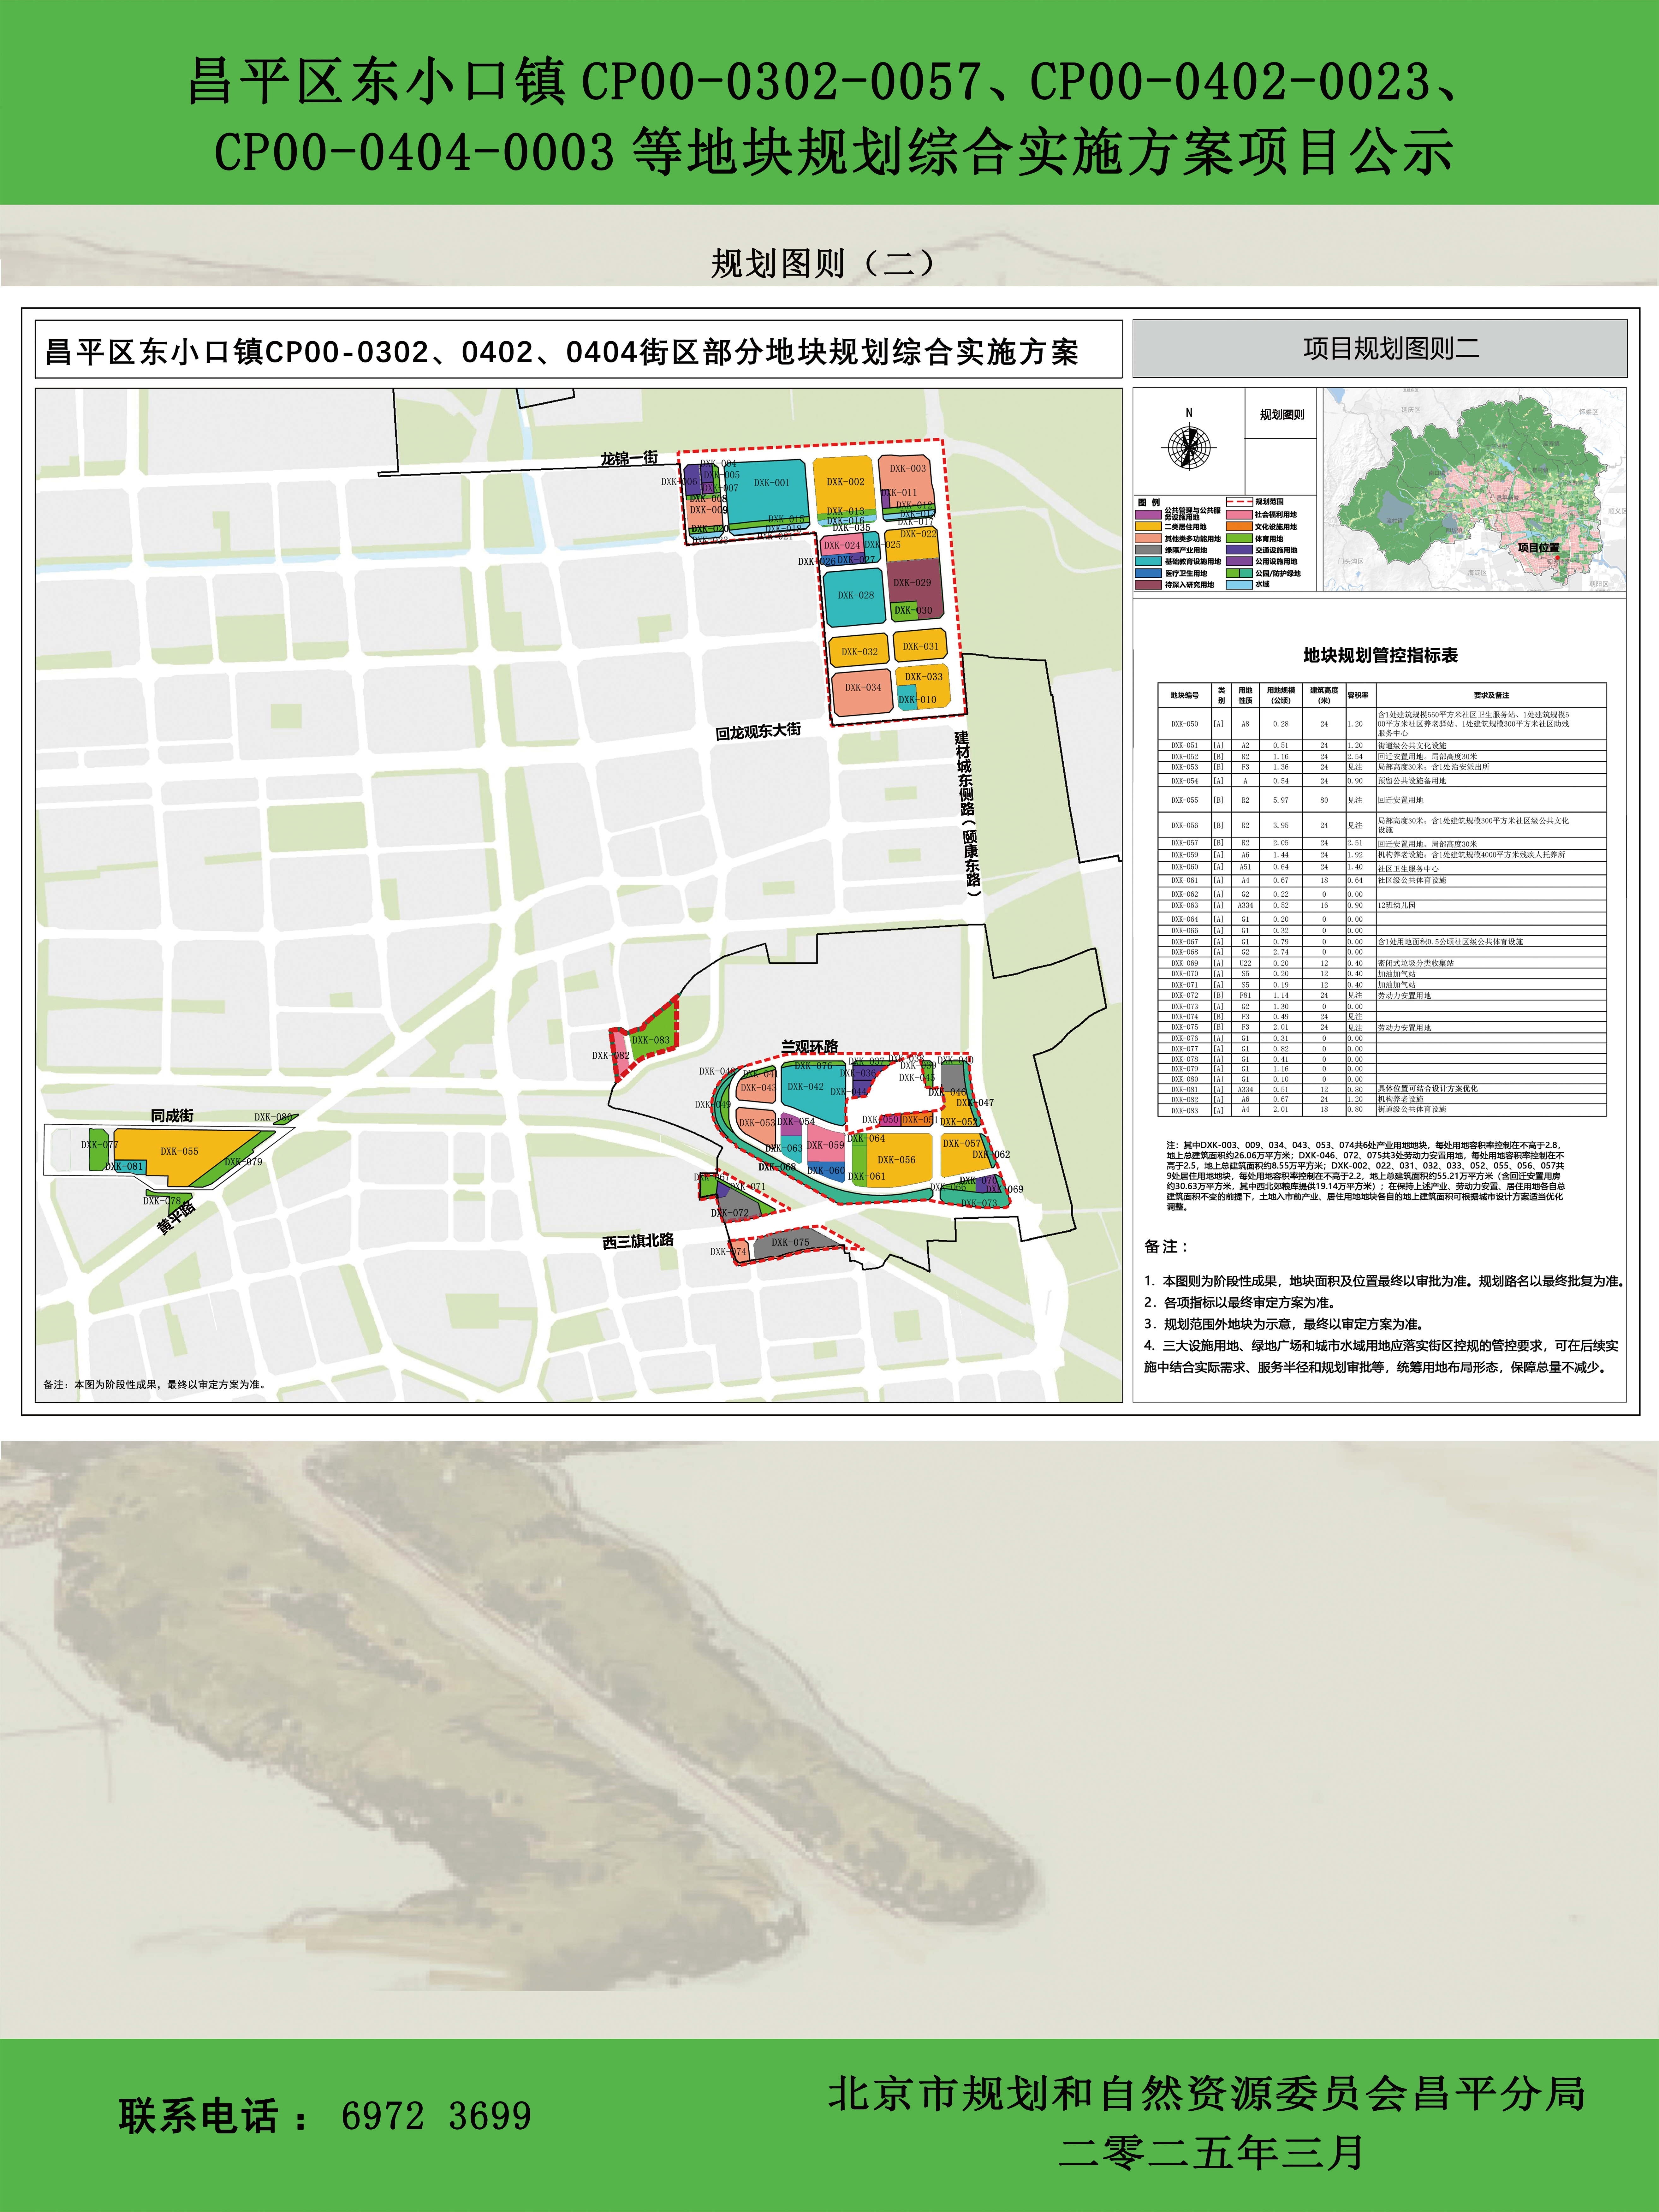Click the 备注： heading below the table

click(1166, 1247)
